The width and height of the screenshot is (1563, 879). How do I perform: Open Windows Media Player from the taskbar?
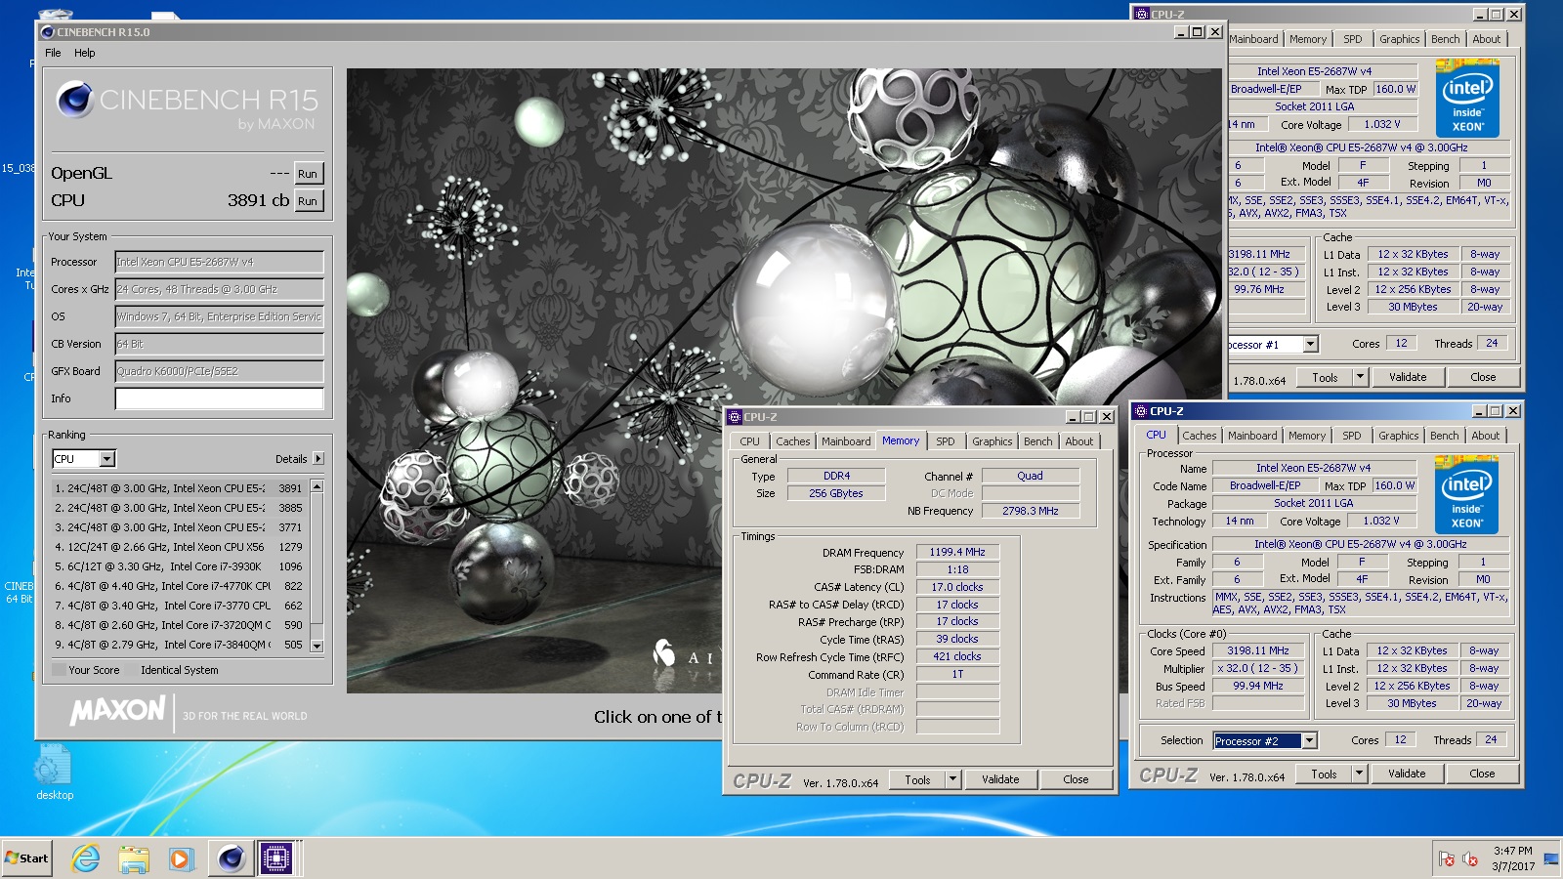pyautogui.click(x=181, y=858)
